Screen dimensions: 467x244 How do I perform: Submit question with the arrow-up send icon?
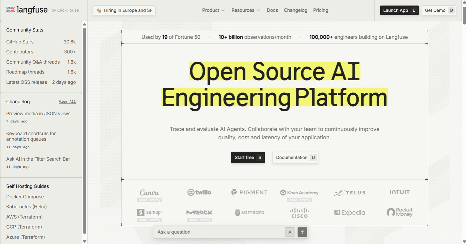pyautogui.click(x=302, y=232)
